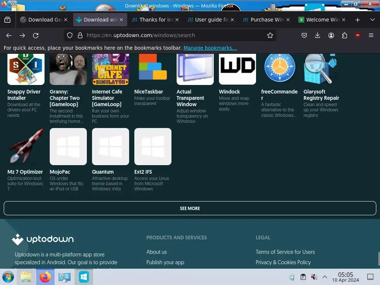
Task: Click the Windock title link
Action: (229, 92)
